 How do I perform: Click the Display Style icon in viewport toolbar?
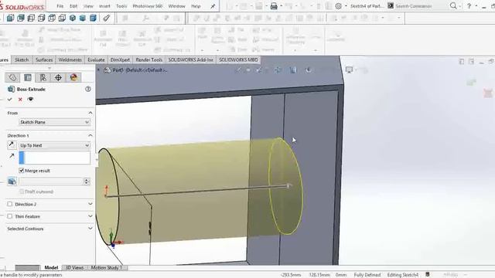[293, 70]
